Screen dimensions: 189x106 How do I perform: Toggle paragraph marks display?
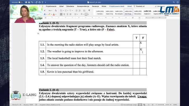coord(89,11)
